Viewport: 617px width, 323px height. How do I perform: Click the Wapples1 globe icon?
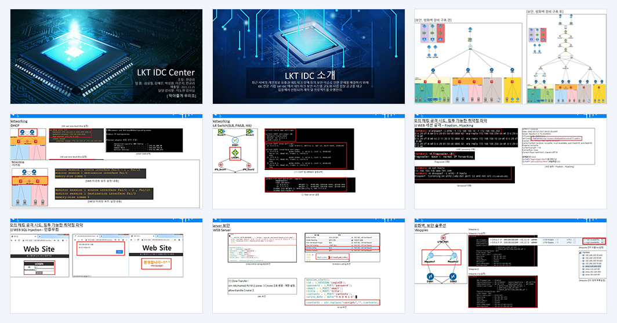430,256
